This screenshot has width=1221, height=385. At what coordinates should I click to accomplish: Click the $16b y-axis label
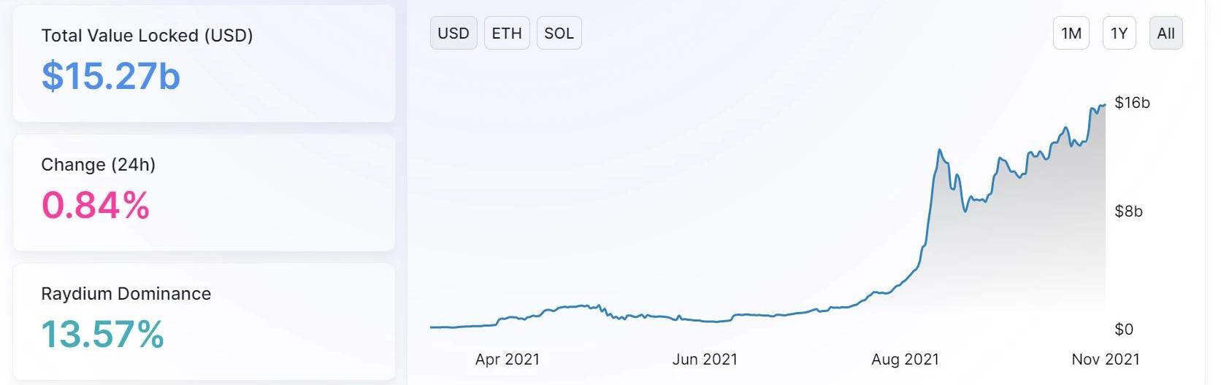[x=1132, y=103]
